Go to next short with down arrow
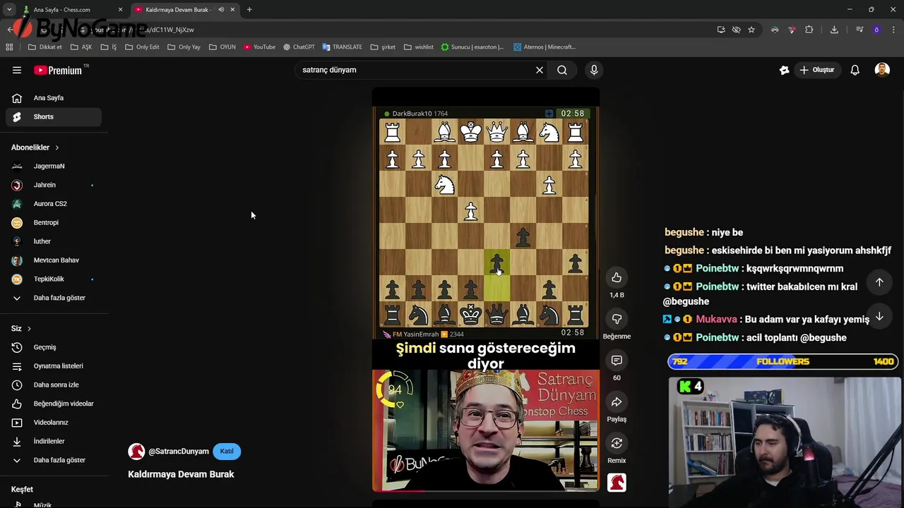Viewport: 904px width, 508px height. (x=879, y=316)
